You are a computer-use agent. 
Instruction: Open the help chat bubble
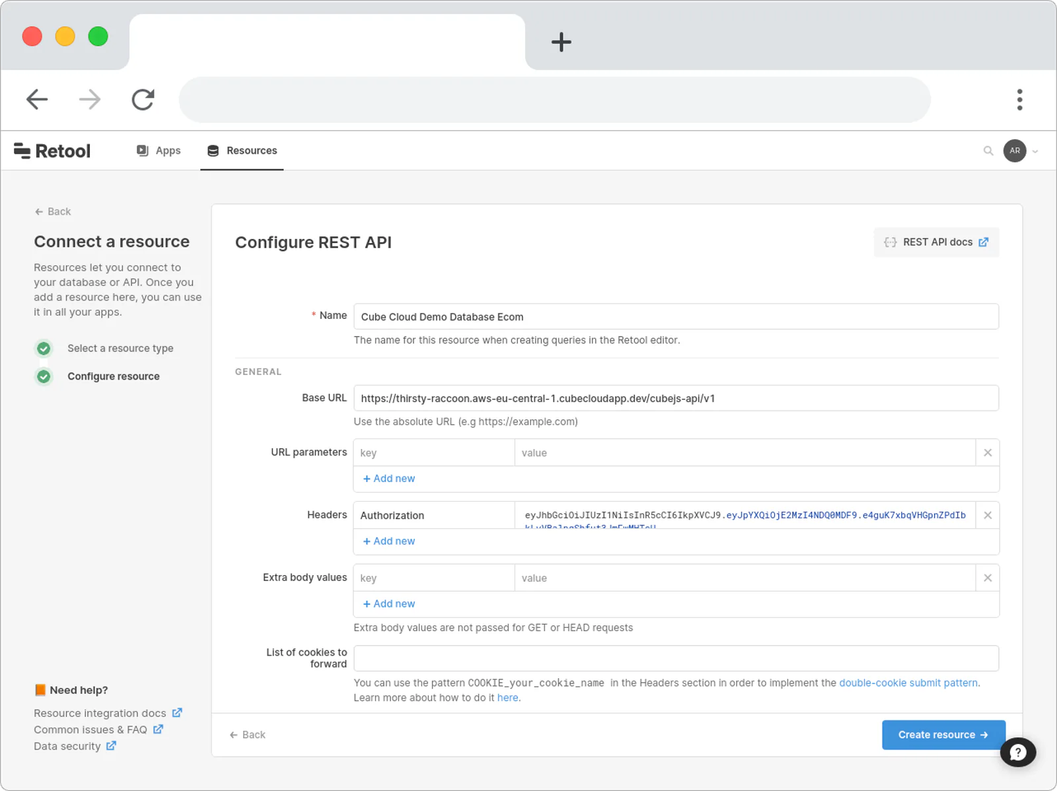(1018, 752)
